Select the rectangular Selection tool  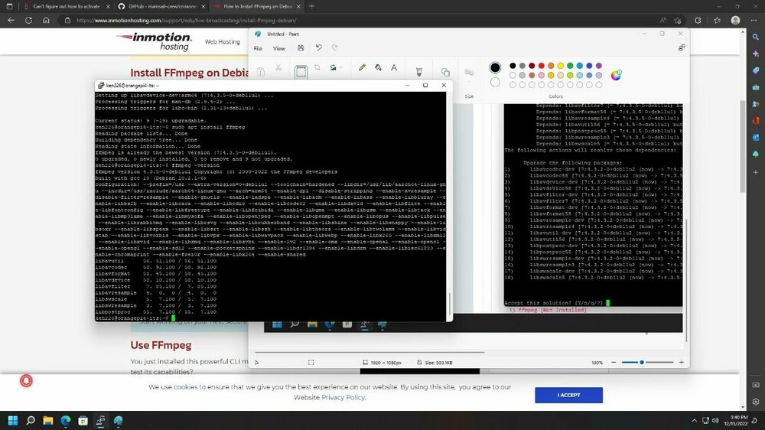click(301, 72)
